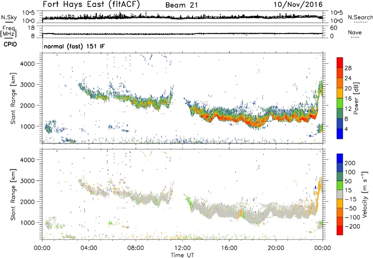Click the '04:00' time axis tick label
Viewport: 373px width, 258px height.
point(89,248)
